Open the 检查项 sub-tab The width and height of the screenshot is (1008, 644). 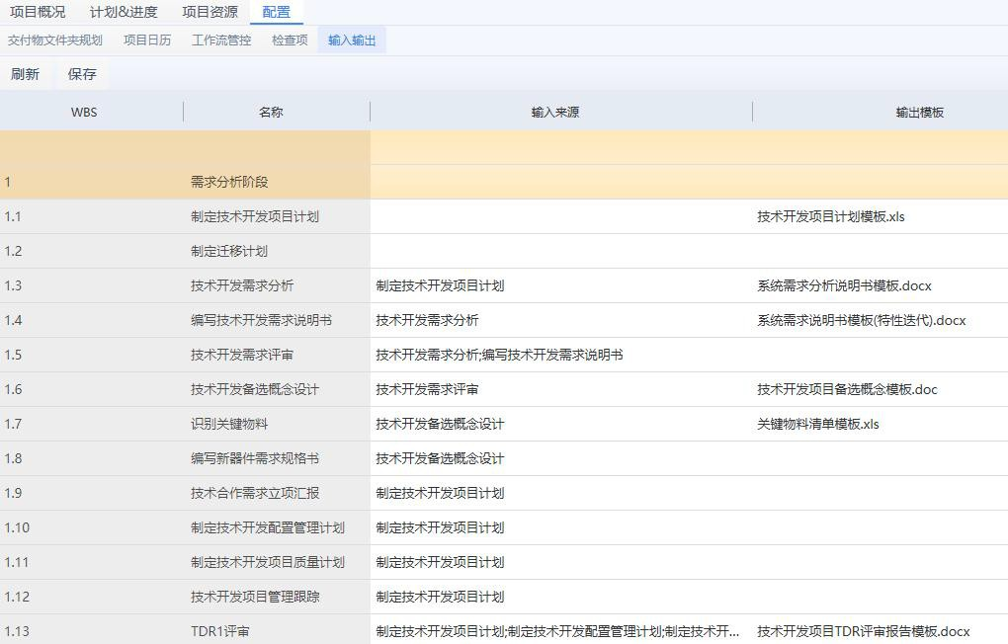pyautogui.click(x=290, y=40)
